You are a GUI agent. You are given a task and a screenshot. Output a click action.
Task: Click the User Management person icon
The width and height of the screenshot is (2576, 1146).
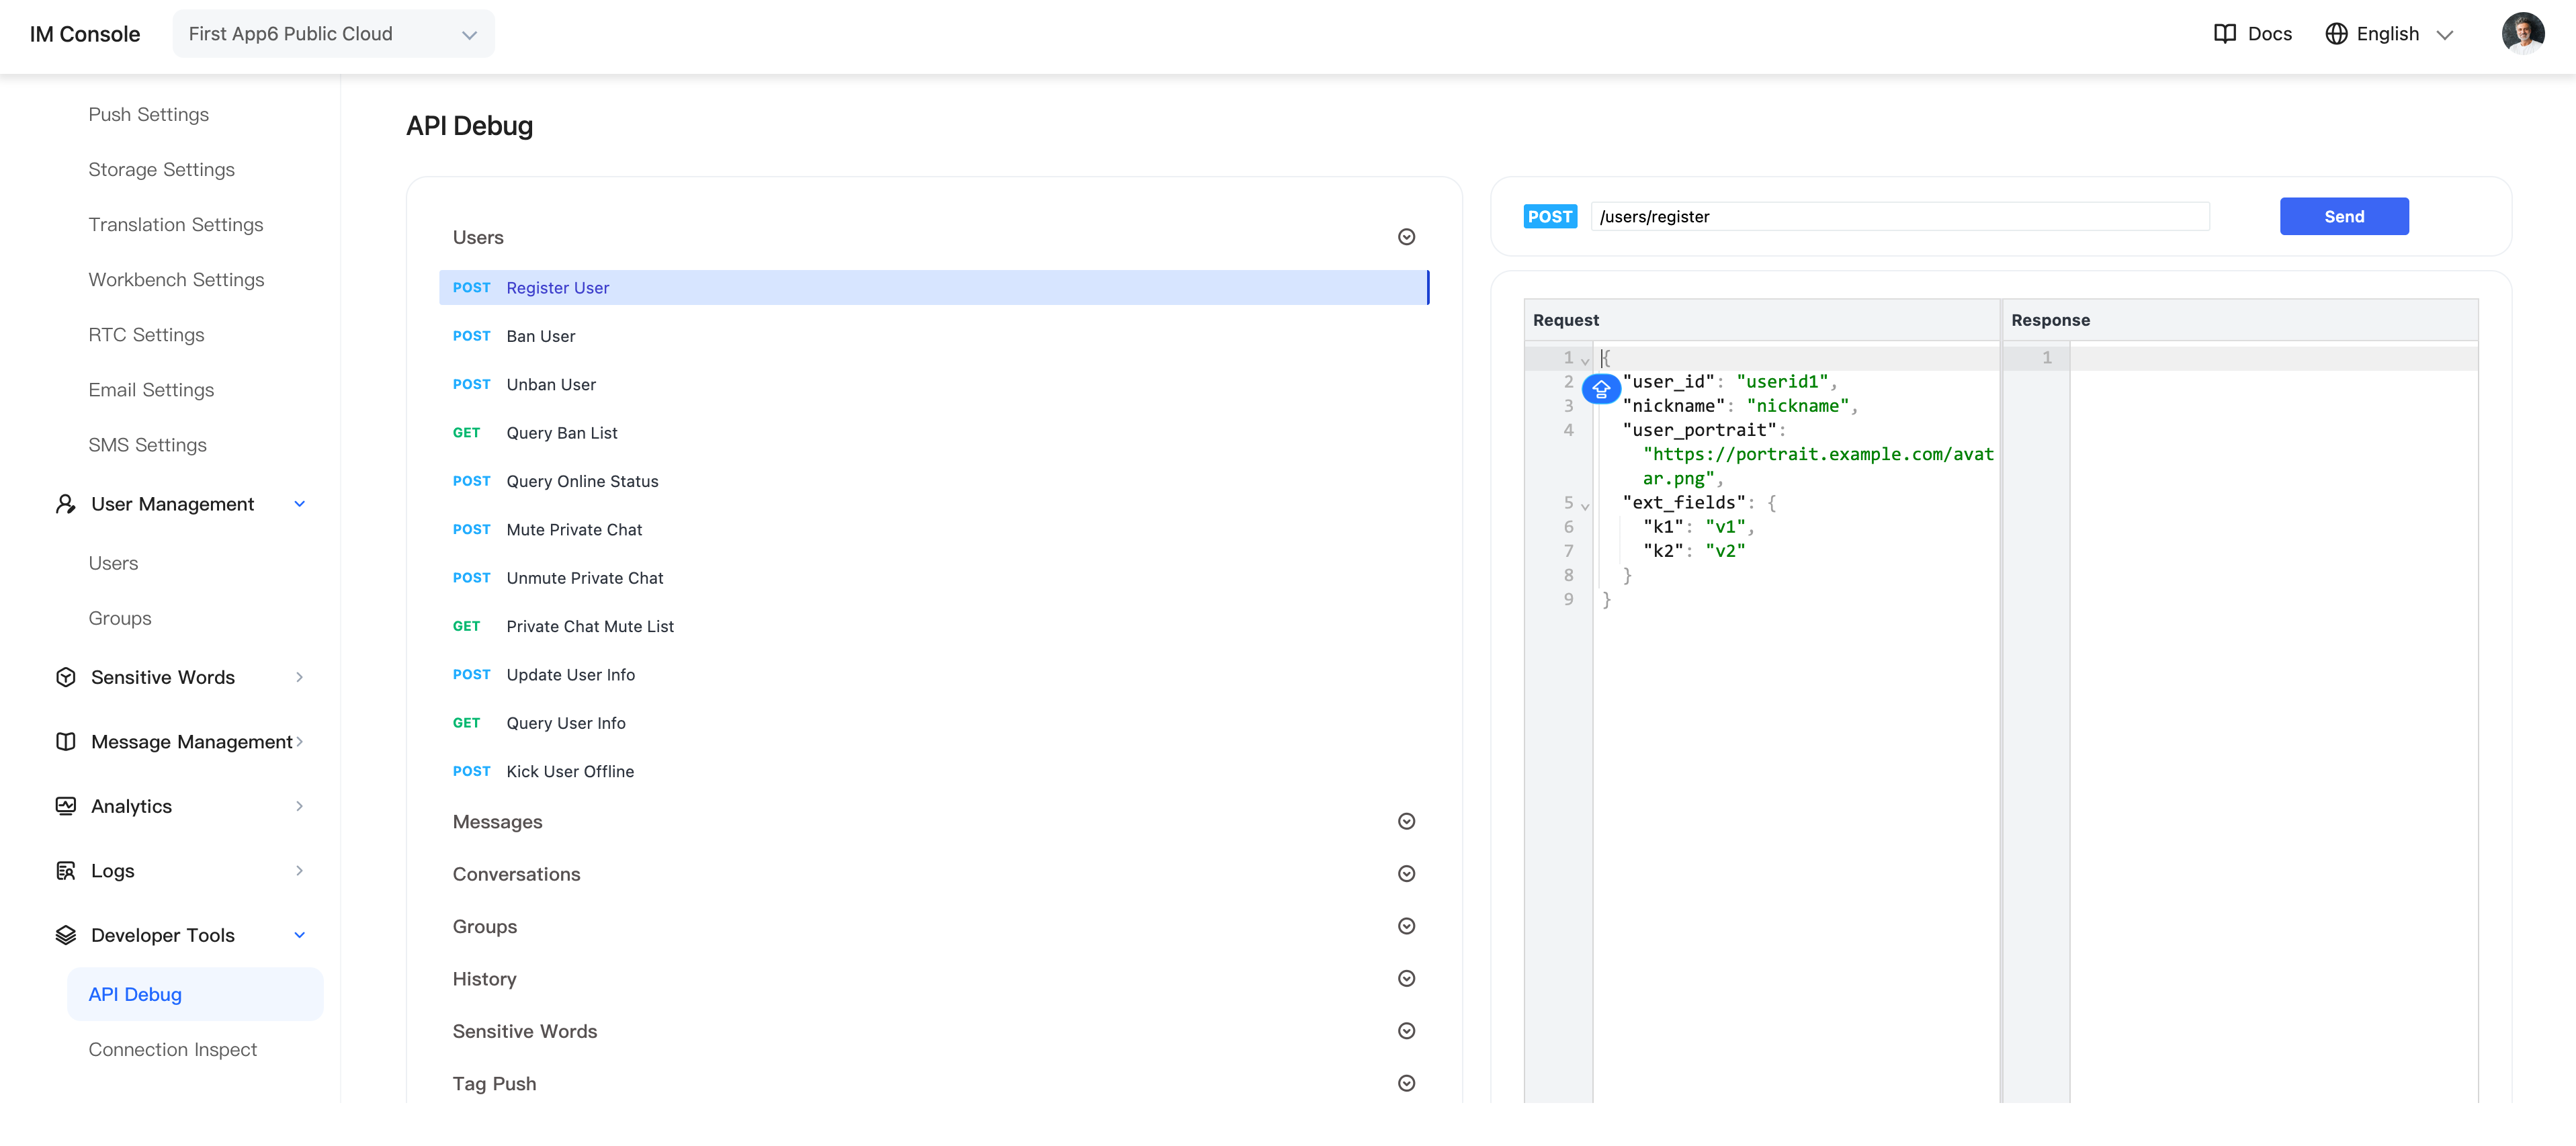pos(66,504)
